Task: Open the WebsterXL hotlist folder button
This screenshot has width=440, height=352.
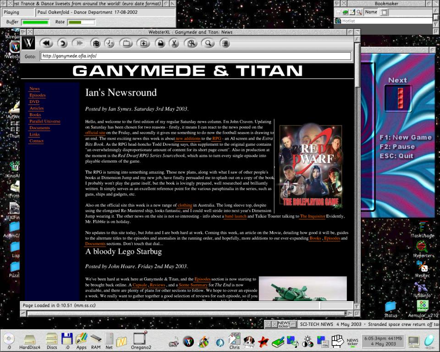Action: click(x=126, y=43)
